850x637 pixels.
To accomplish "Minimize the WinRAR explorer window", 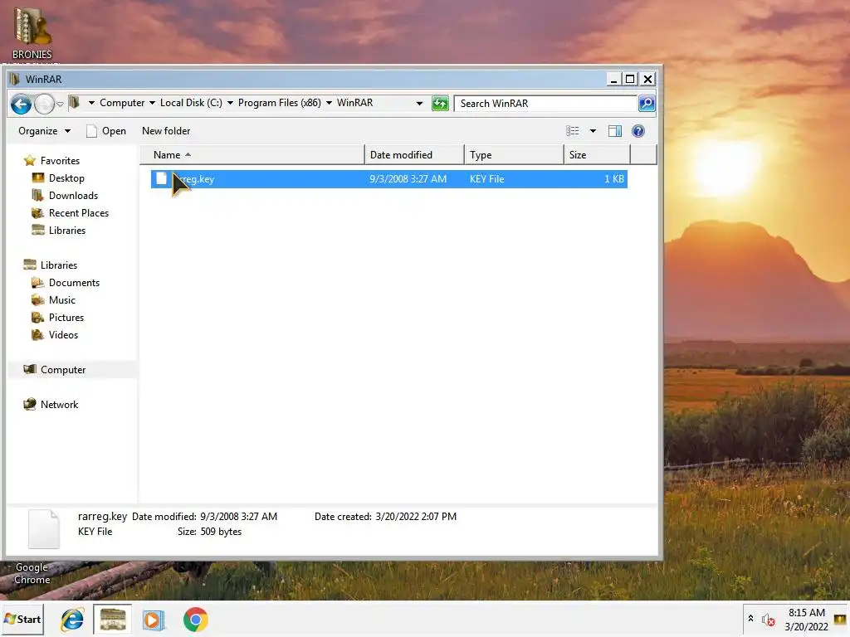I will click(x=613, y=79).
